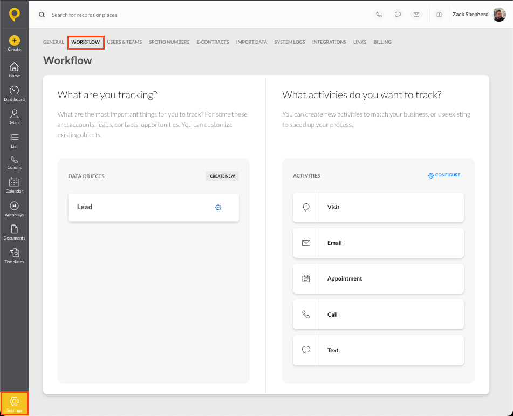Viewport: 513px width, 416px height.
Task: Click the CREATE NEW data object button
Action: pos(222,176)
